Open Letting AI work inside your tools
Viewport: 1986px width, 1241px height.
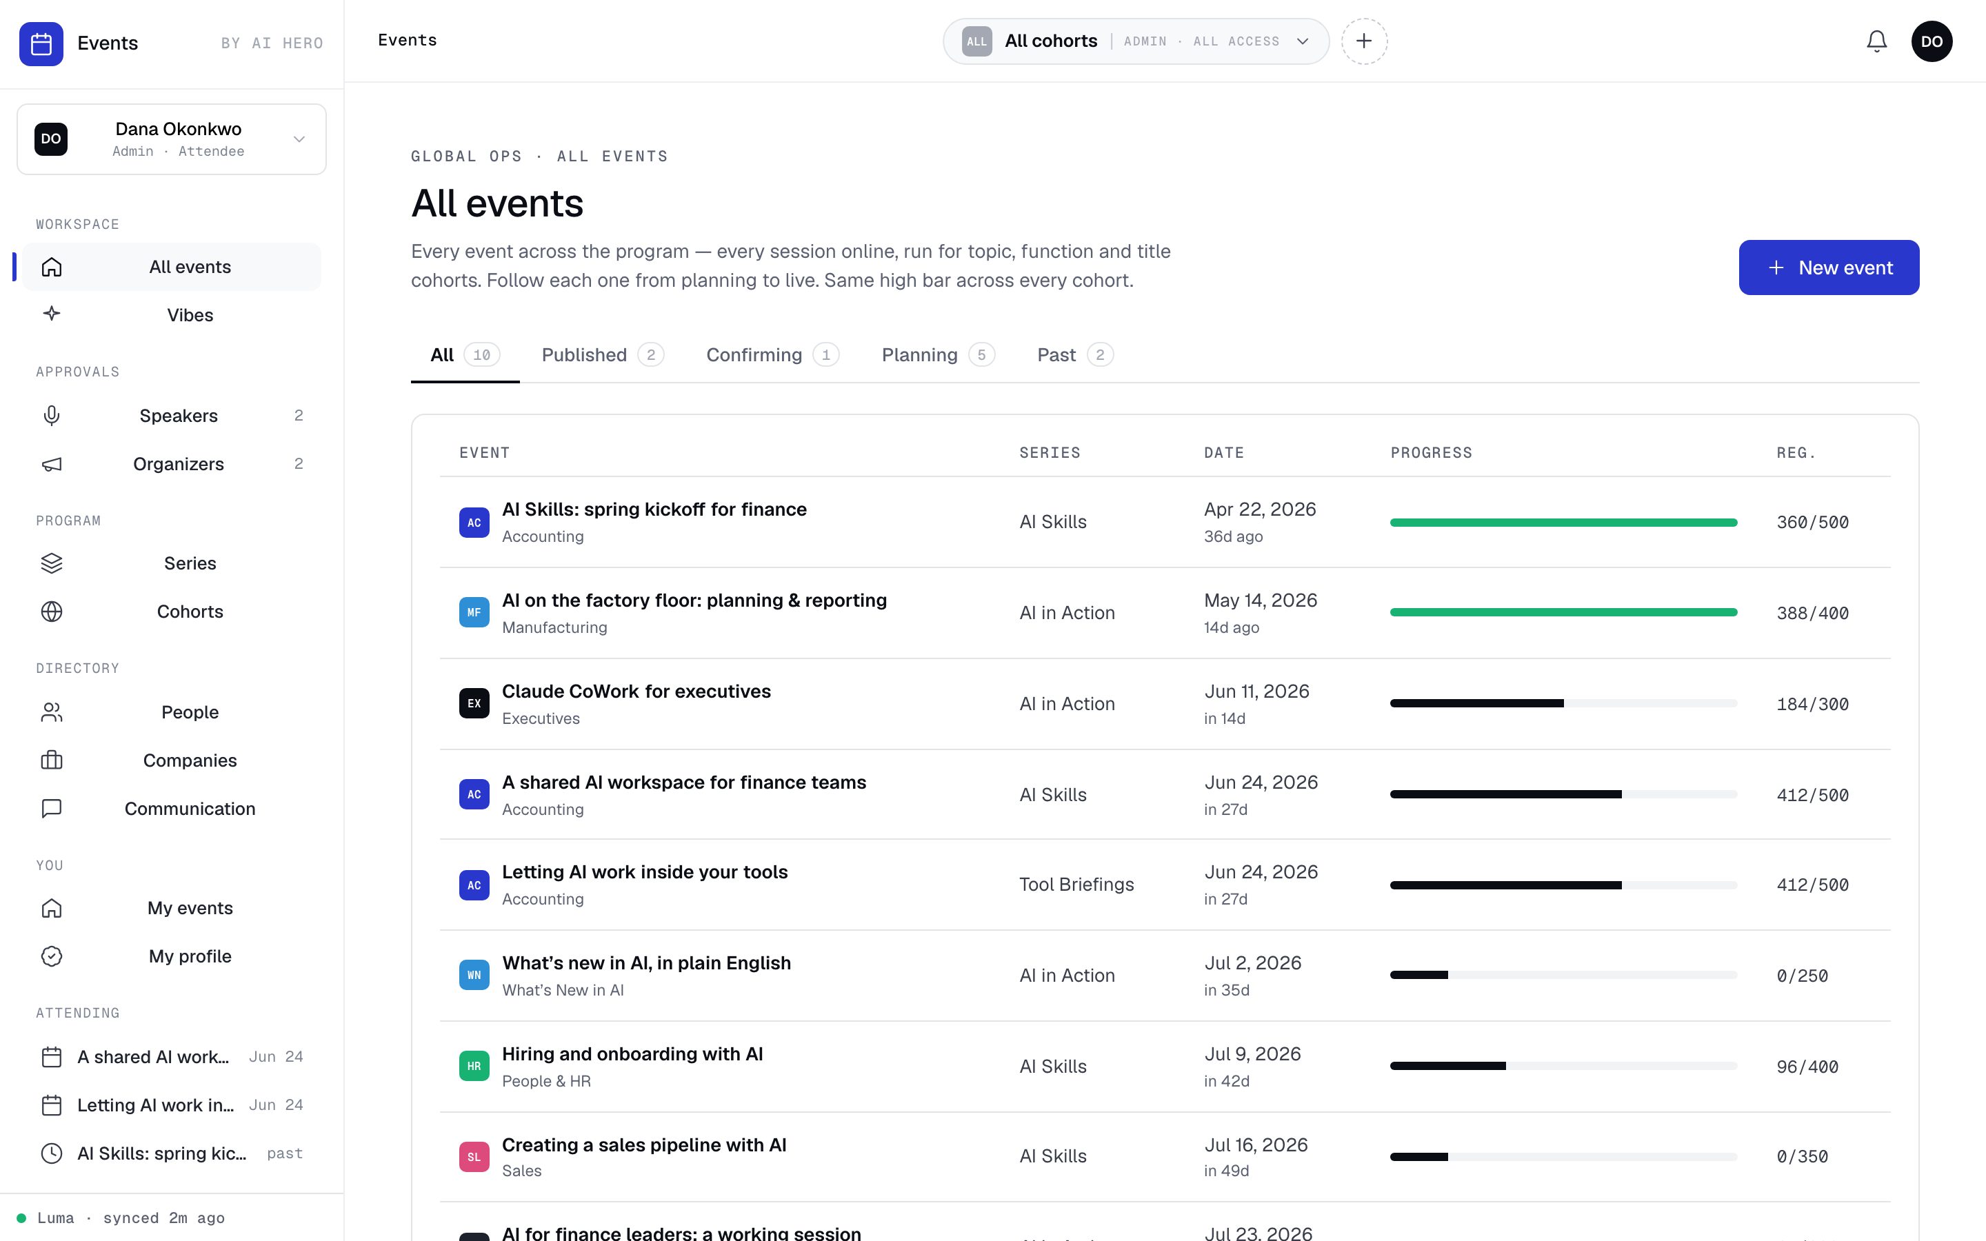point(645,871)
